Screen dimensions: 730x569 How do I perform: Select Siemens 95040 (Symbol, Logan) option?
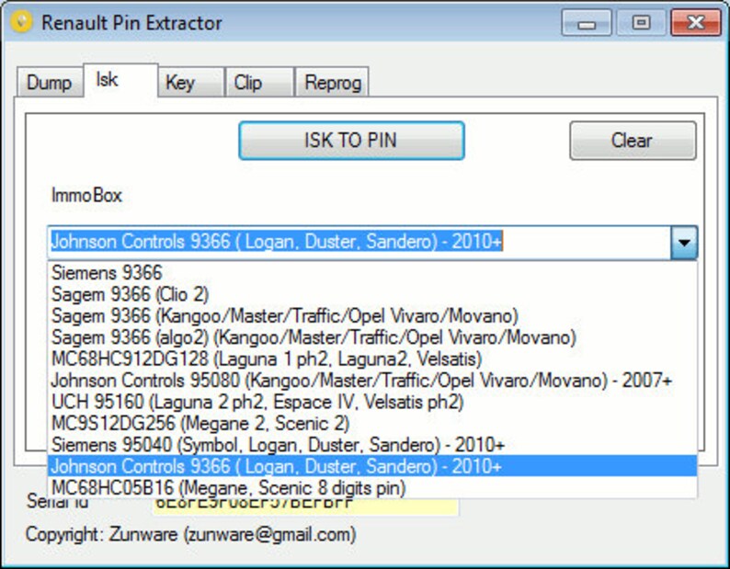tap(372, 445)
